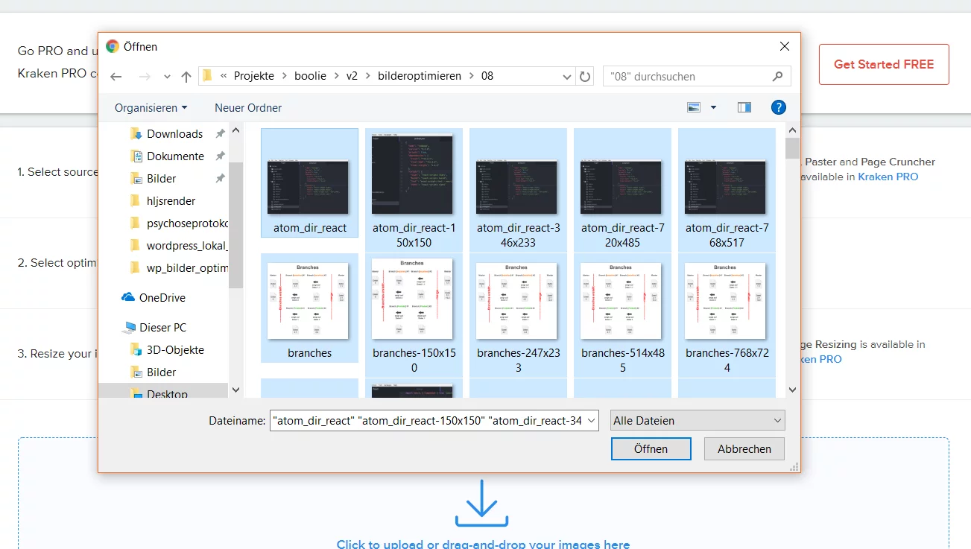Click the pin icon next to Downloads
Image resolution: width=971 pixels, height=549 pixels.
tap(220, 134)
